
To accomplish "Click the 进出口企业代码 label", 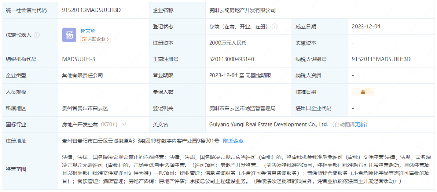I will click(x=314, y=109).
